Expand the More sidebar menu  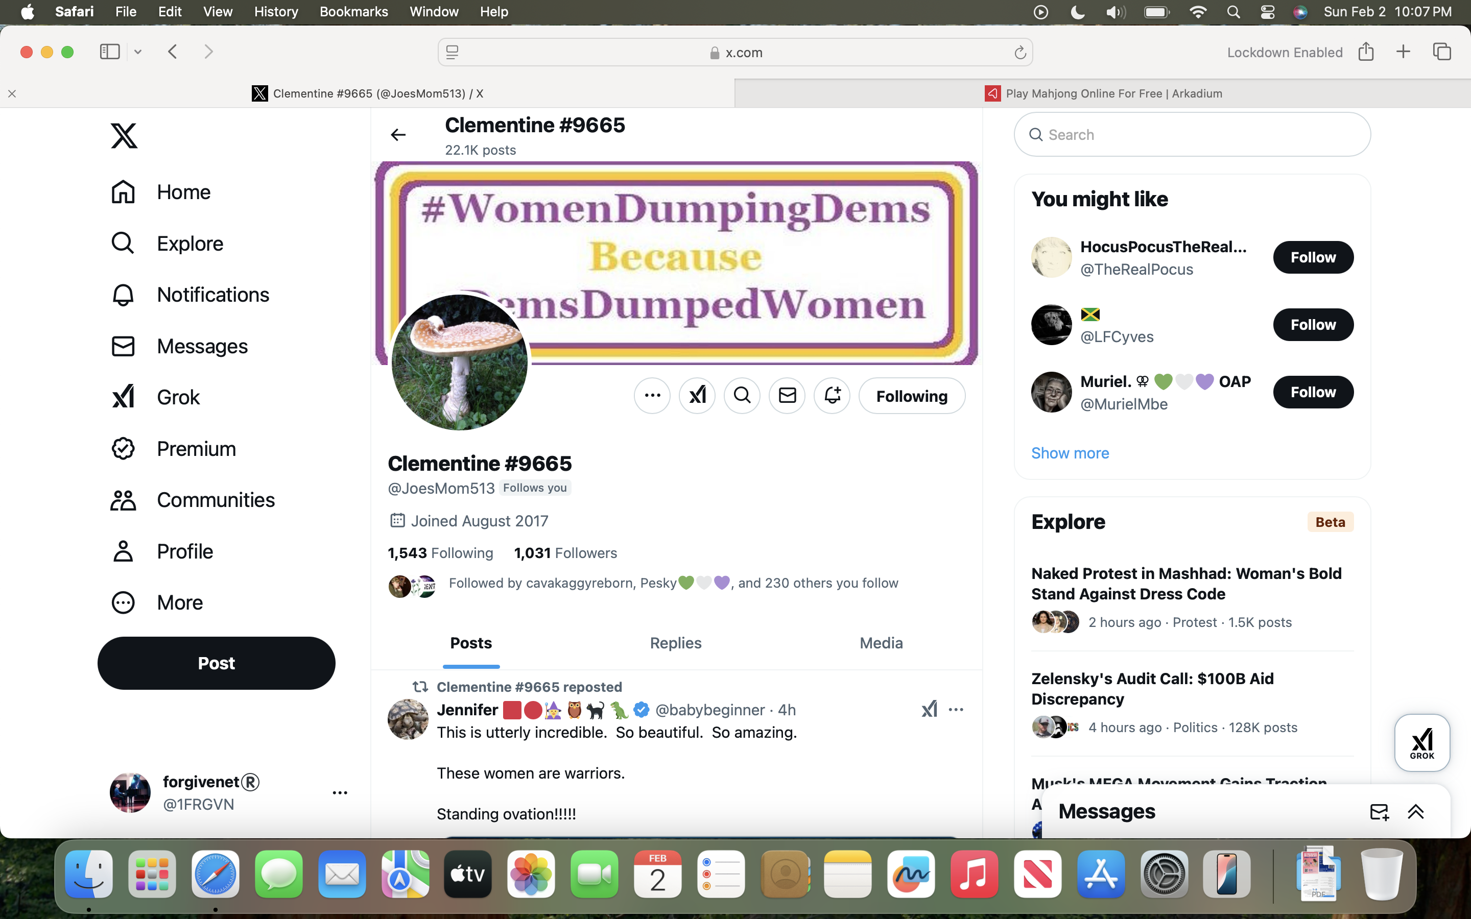157,602
